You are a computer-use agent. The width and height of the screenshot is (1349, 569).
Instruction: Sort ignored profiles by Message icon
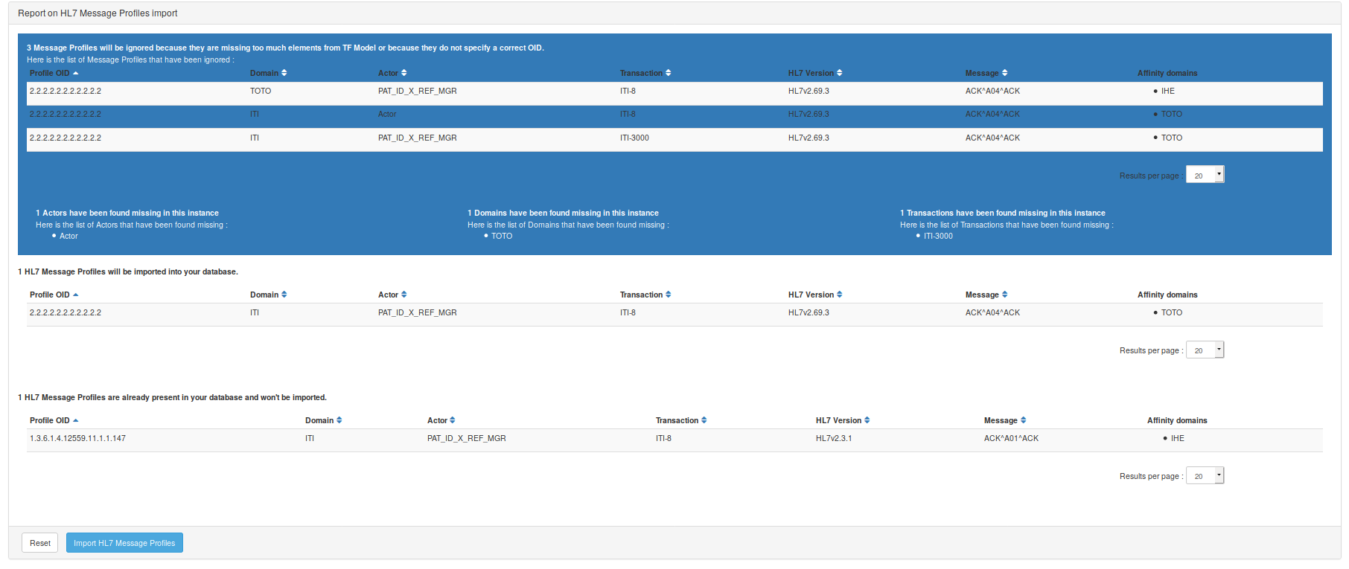tap(1004, 73)
